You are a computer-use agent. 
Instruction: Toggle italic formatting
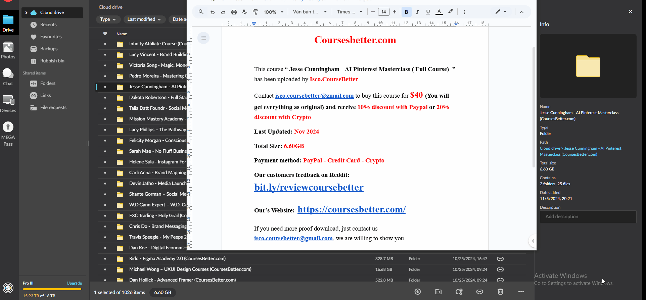point(417,12)
